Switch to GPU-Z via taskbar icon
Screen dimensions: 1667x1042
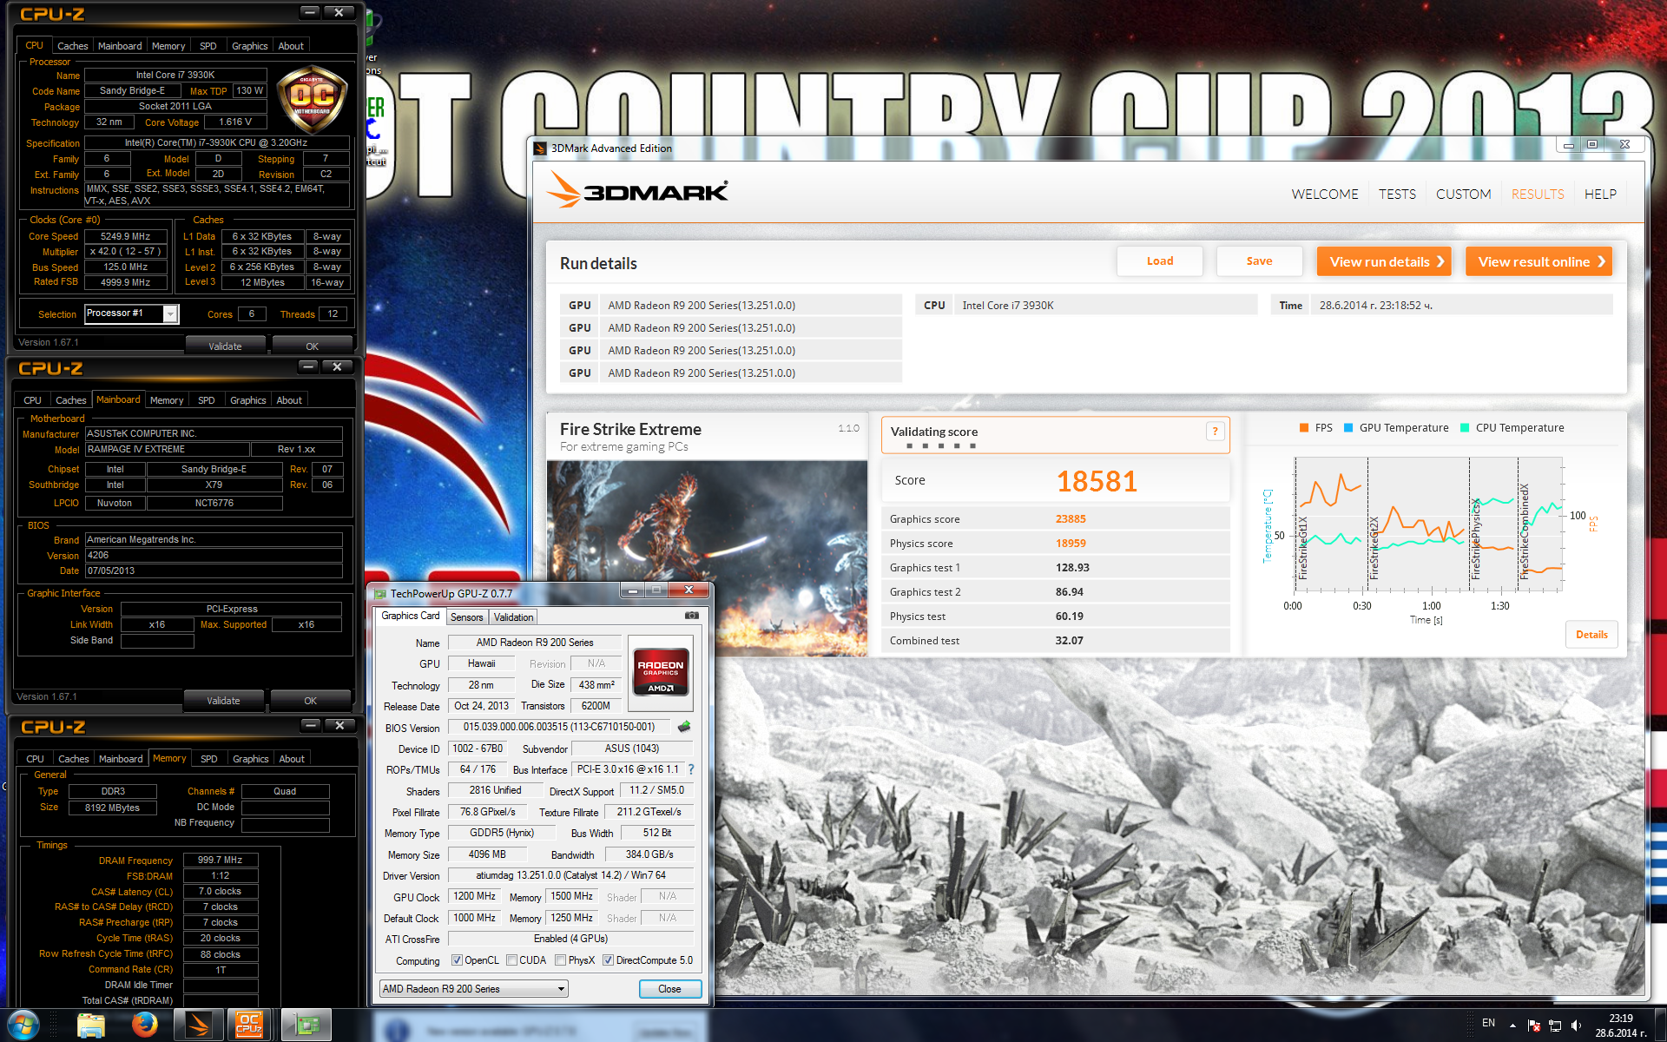(306, 1026)
